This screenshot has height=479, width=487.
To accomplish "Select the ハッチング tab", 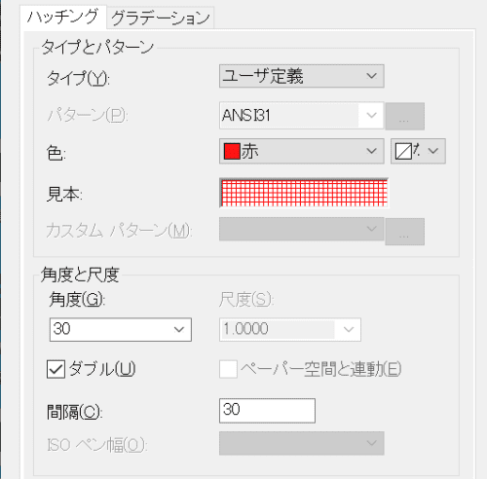I will [63, 17].
